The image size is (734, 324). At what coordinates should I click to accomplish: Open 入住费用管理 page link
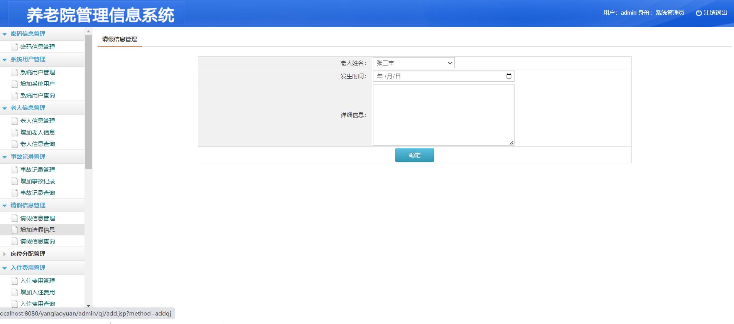pyautogui.click(x=37, y=281)
